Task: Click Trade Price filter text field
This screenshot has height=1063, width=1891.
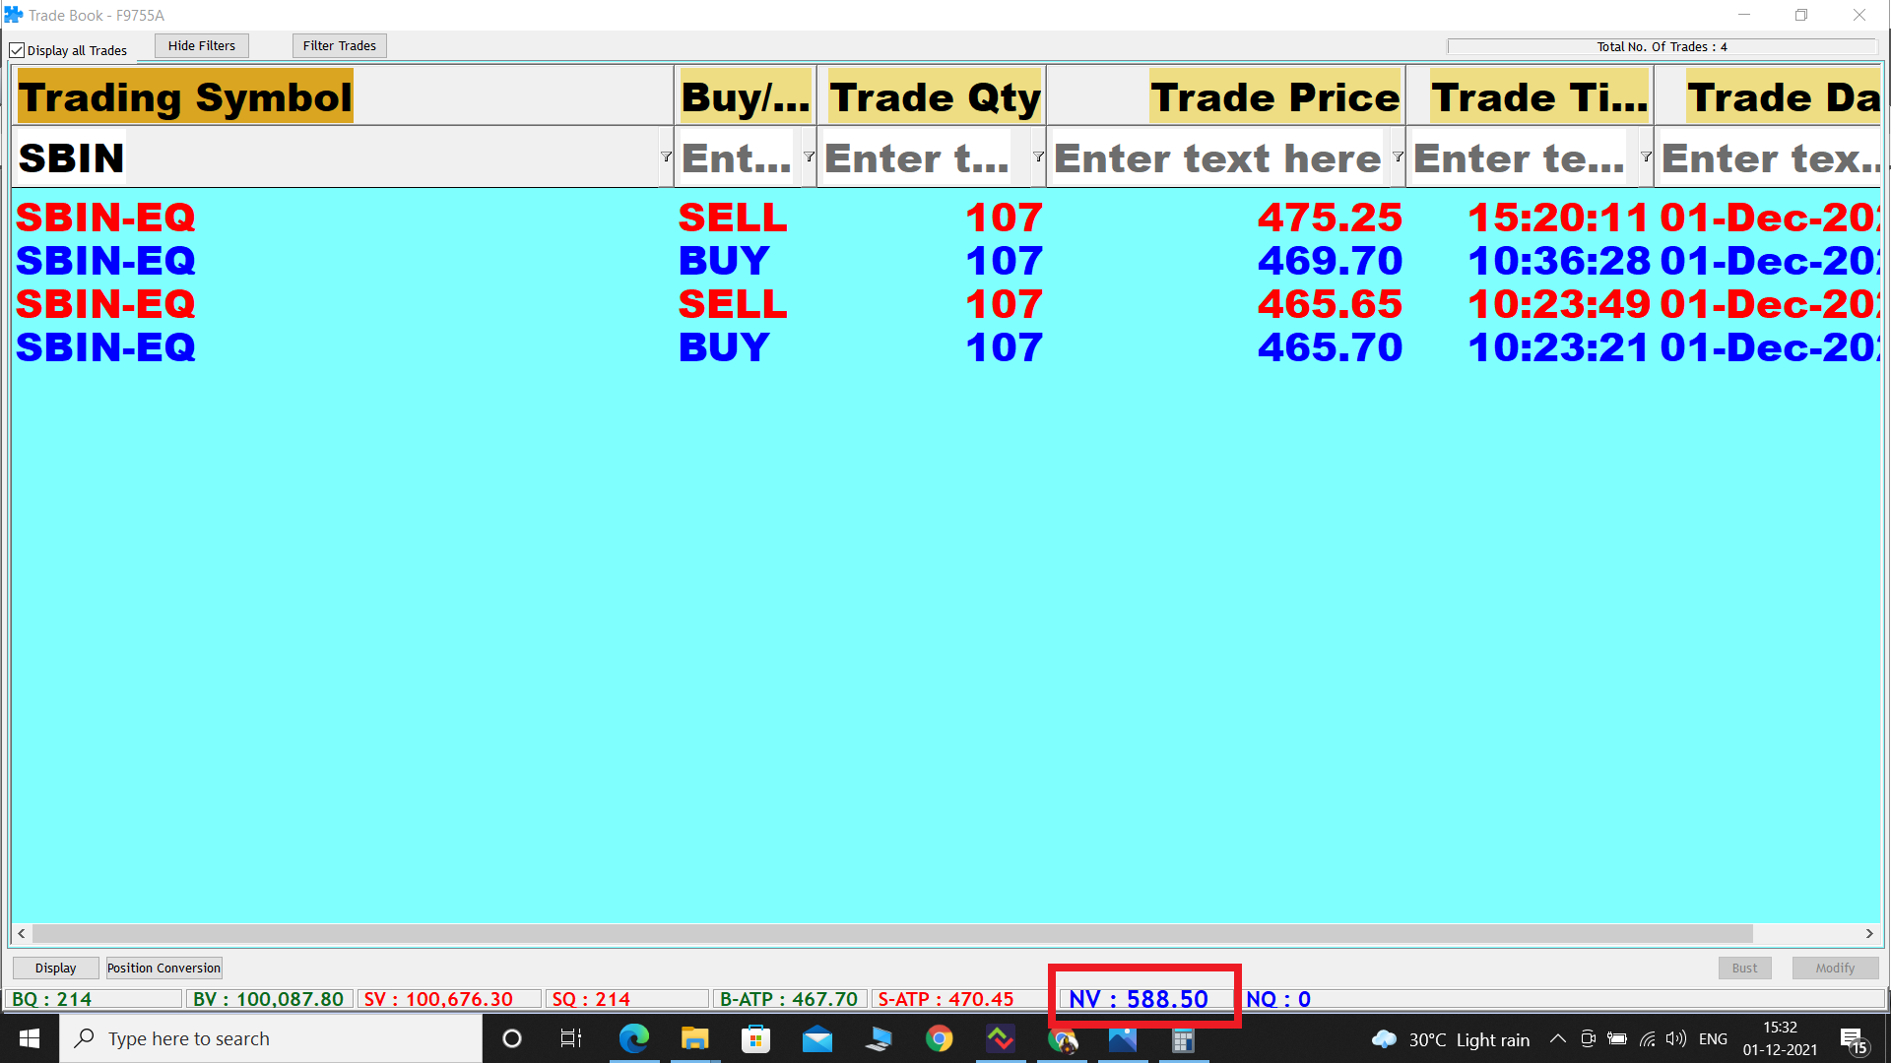Action: 1217,158
